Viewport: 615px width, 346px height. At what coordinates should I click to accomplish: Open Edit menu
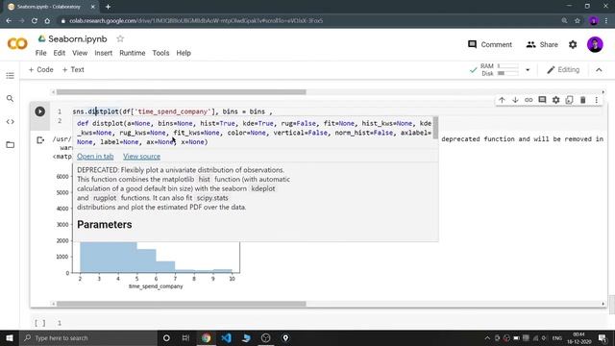pyautogui.click(x=60, y=53)
